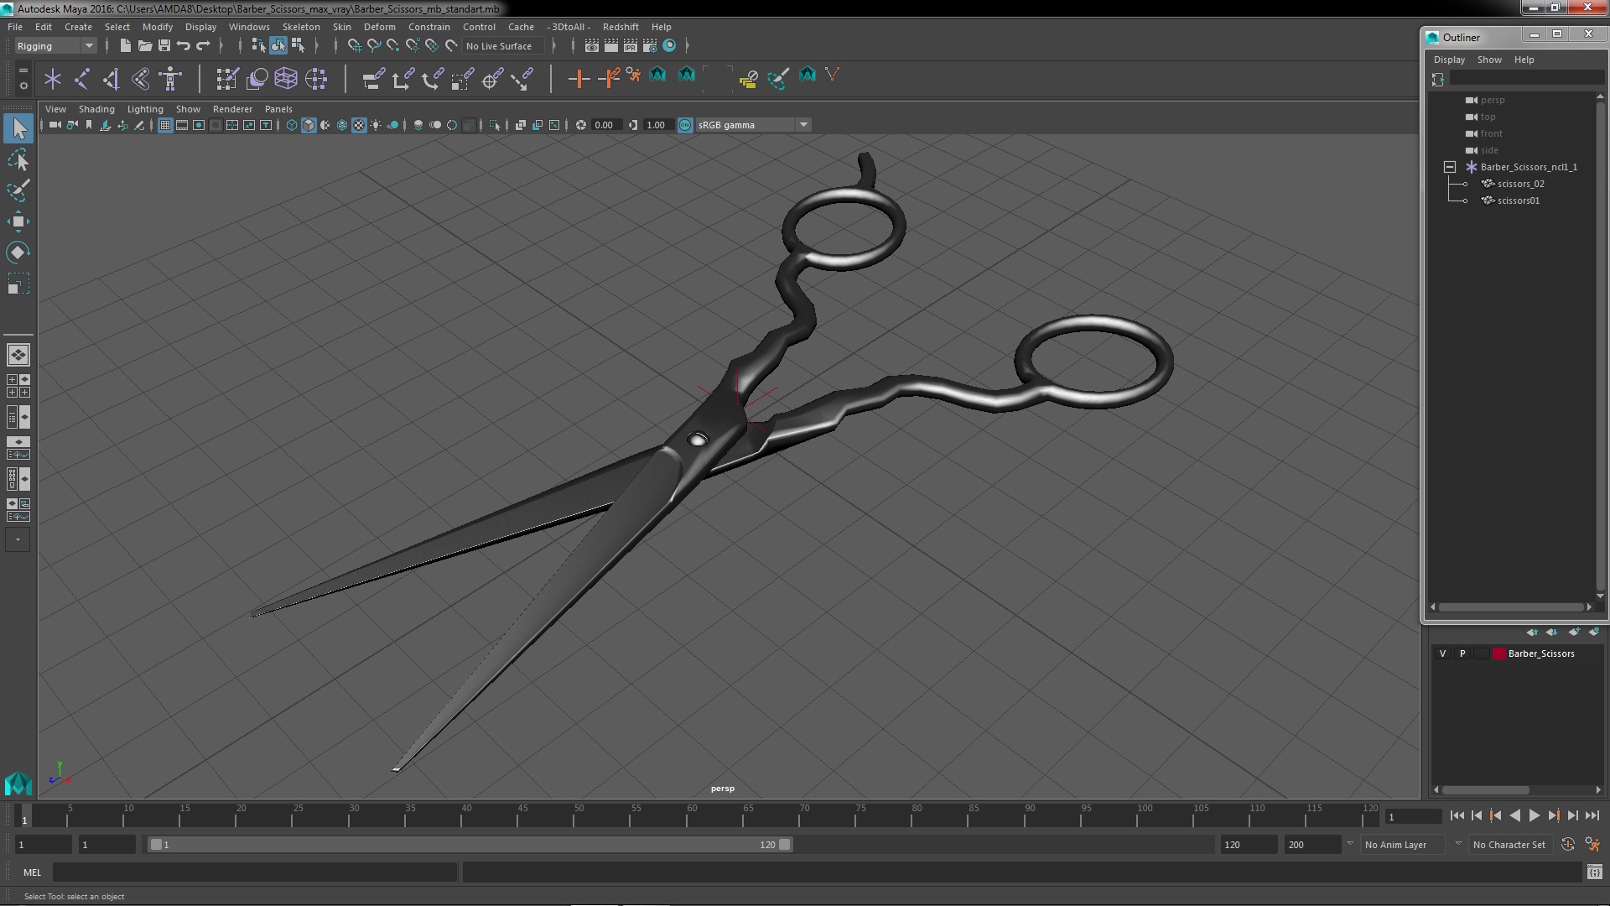Click the Parent Constraint shelf icon
1610x906 pixels.
pos(374,79)
